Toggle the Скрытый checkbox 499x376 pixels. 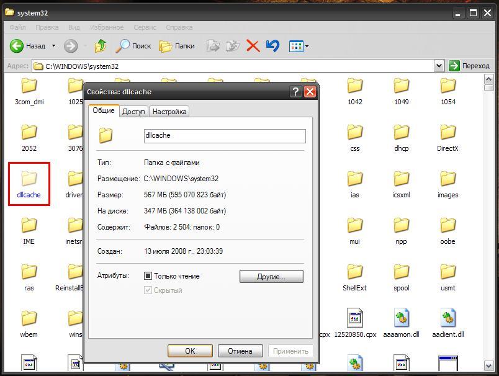[x=148, y=290]
